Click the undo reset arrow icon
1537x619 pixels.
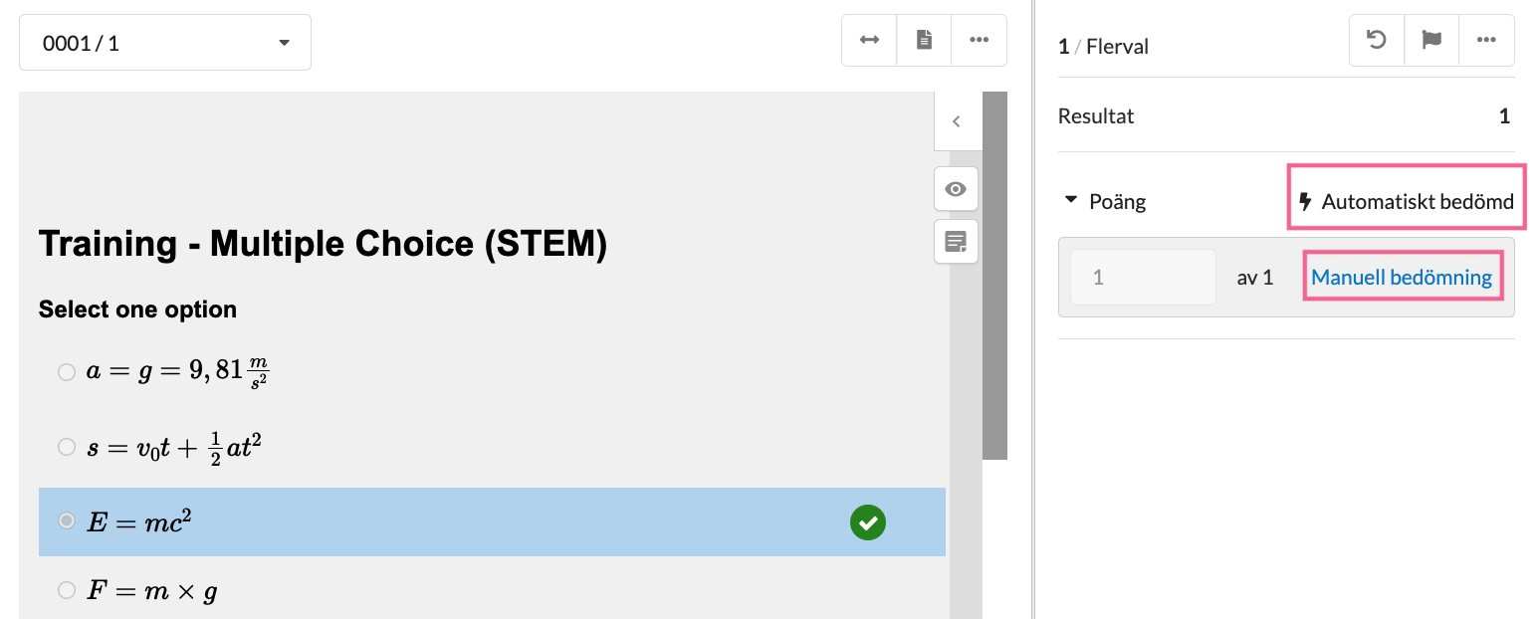1377,41
